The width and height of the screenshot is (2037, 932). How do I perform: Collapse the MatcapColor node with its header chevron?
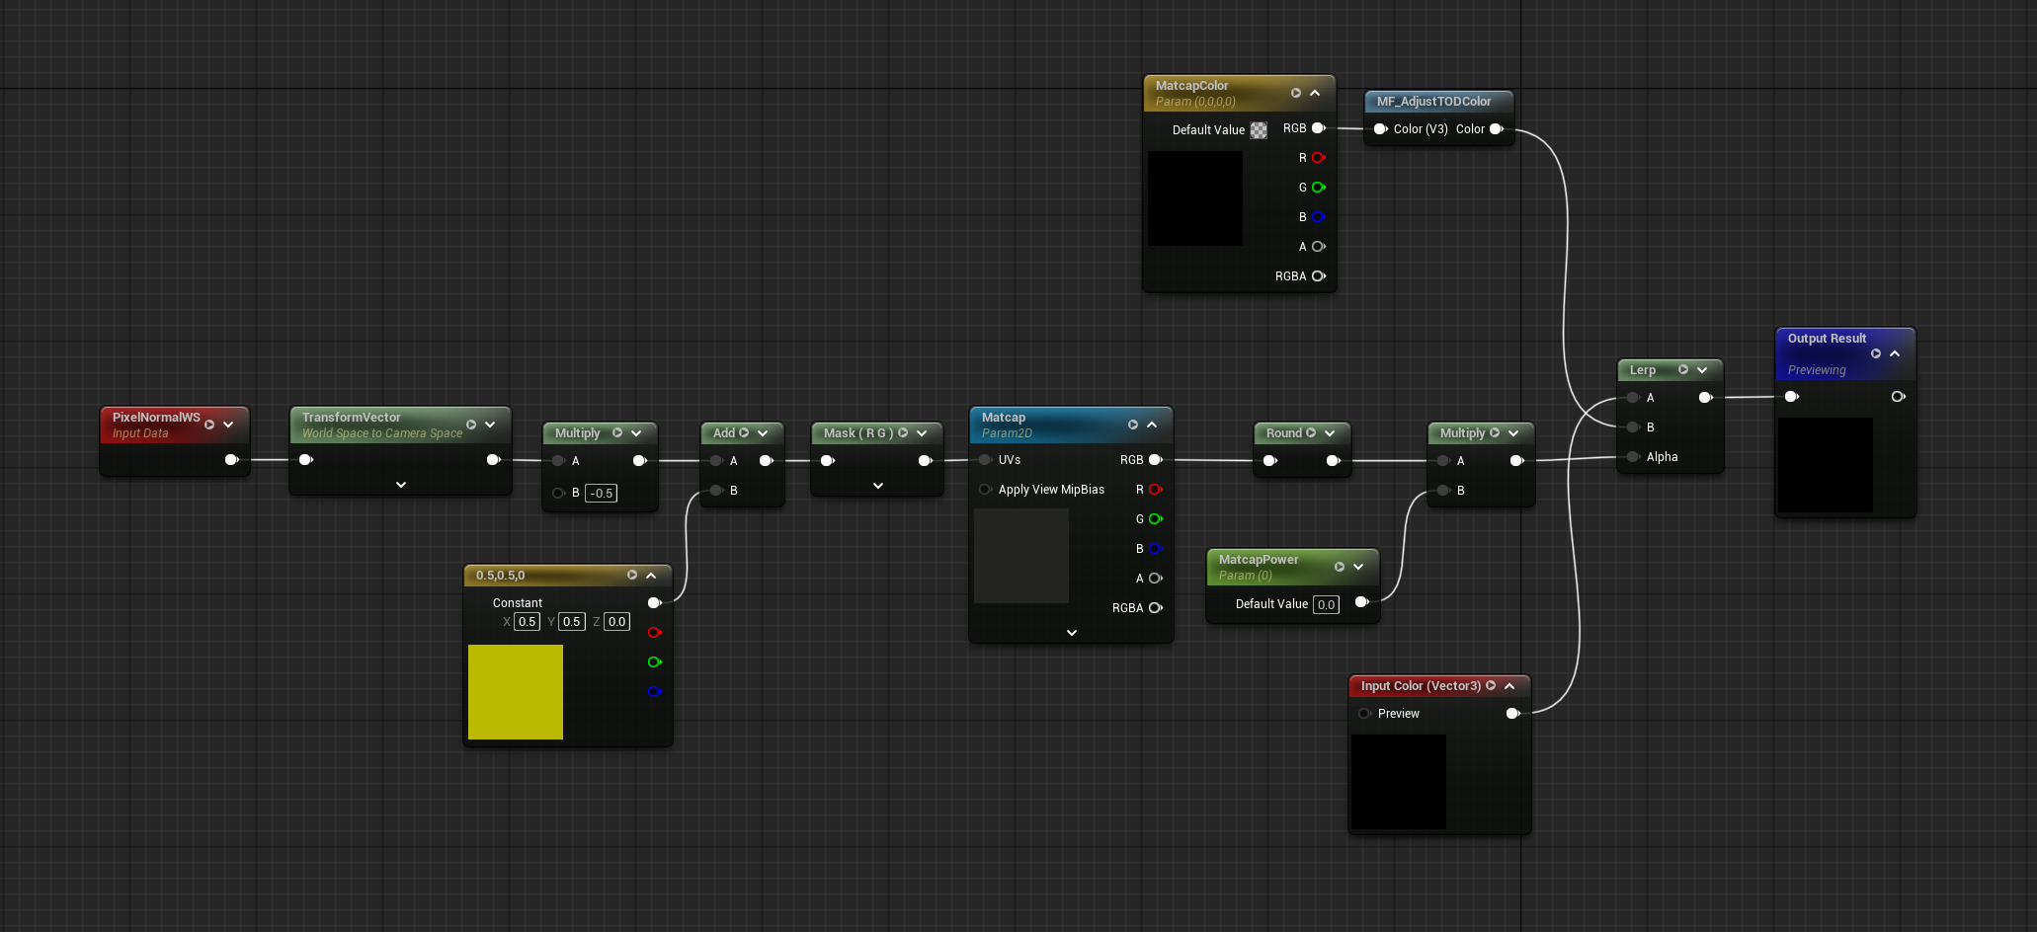(x=1315, y=92)
